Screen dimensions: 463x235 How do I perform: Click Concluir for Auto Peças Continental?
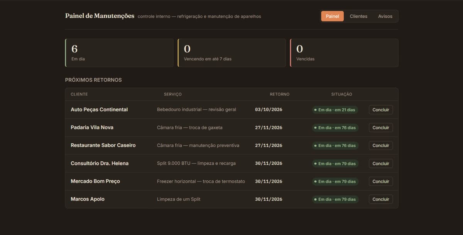coord(381,110)
